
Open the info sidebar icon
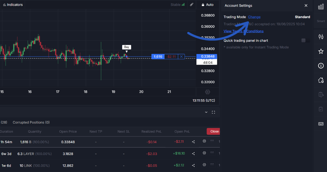pos(321,66)
